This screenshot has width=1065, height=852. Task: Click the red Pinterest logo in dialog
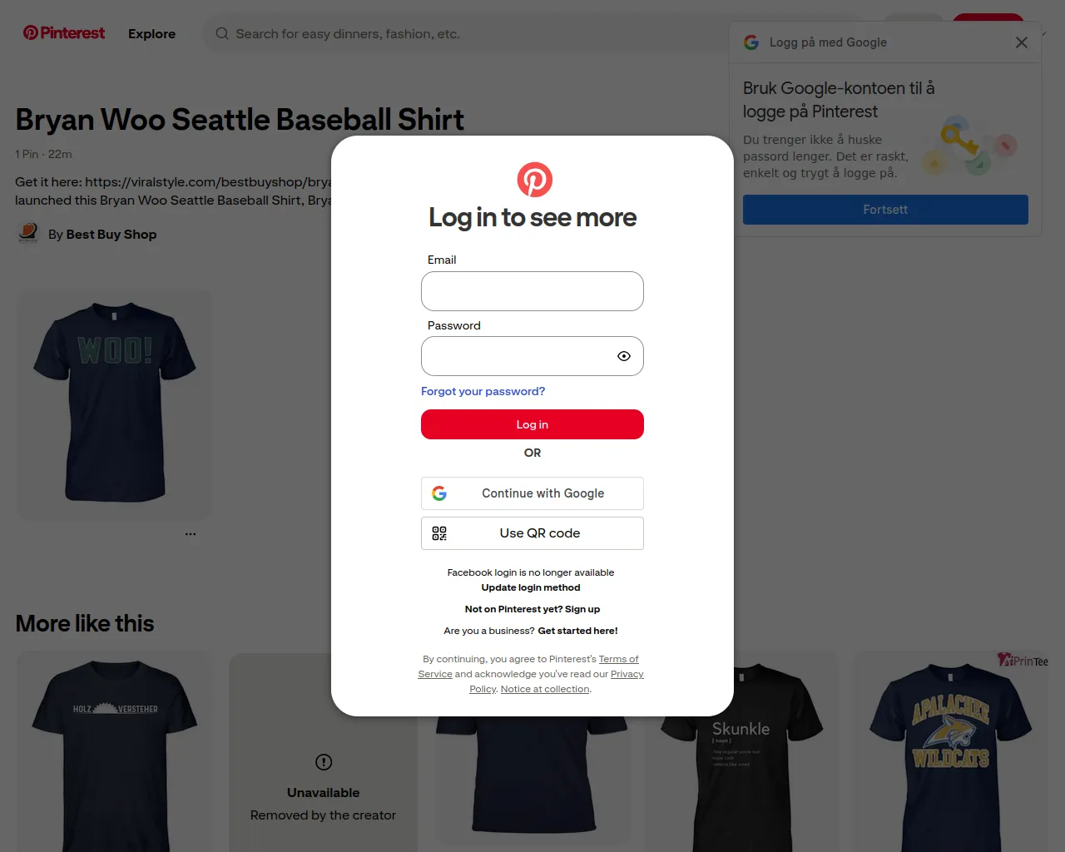(x=535, y=180)
